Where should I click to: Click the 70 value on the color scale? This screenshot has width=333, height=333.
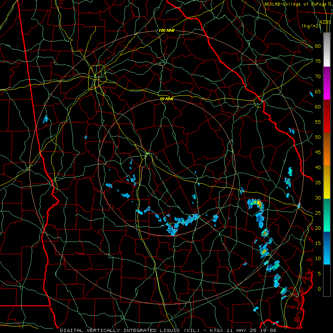click(x=318, y=77)
